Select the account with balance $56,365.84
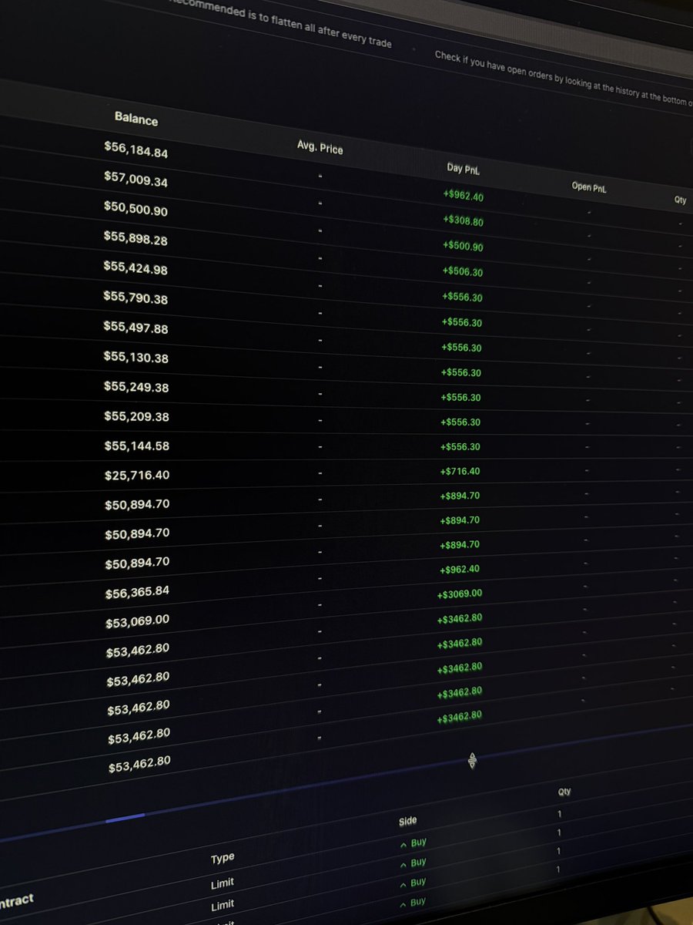This screenshot has height=925, width=693. 138,592
